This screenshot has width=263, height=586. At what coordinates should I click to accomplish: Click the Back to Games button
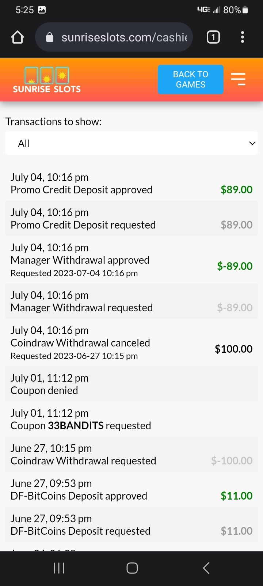coord(190,79)
